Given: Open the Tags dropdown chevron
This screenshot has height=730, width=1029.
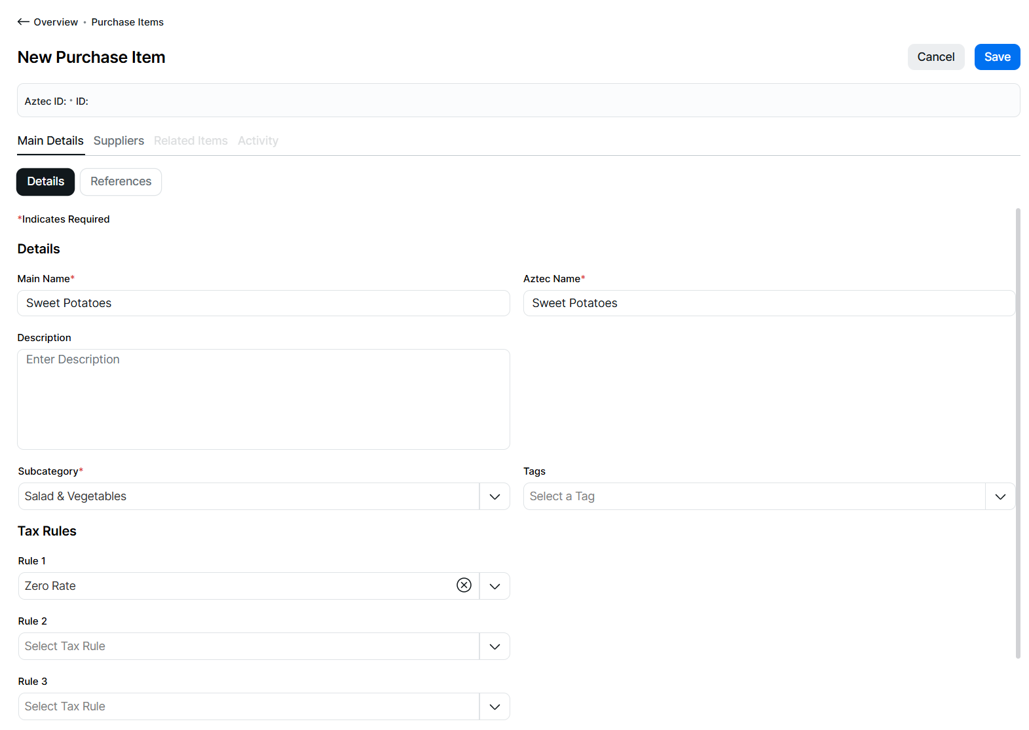Looking at the screenshot, I should [1000, 496].
